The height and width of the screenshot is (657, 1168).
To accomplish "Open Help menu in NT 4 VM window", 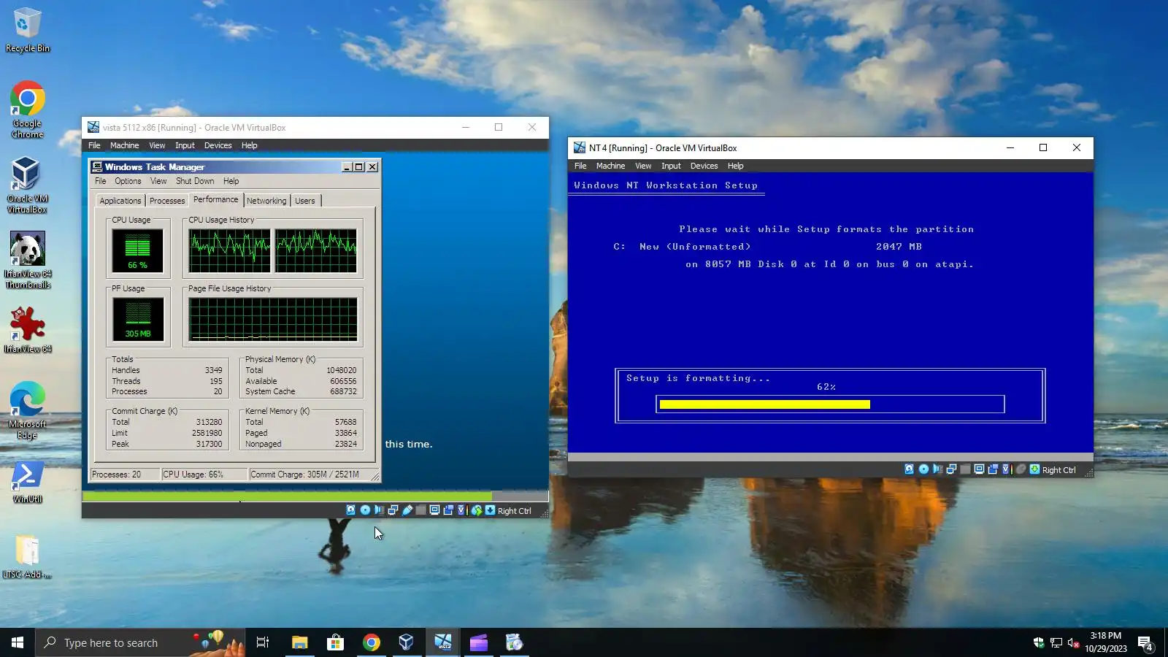I will click(735, 166).
